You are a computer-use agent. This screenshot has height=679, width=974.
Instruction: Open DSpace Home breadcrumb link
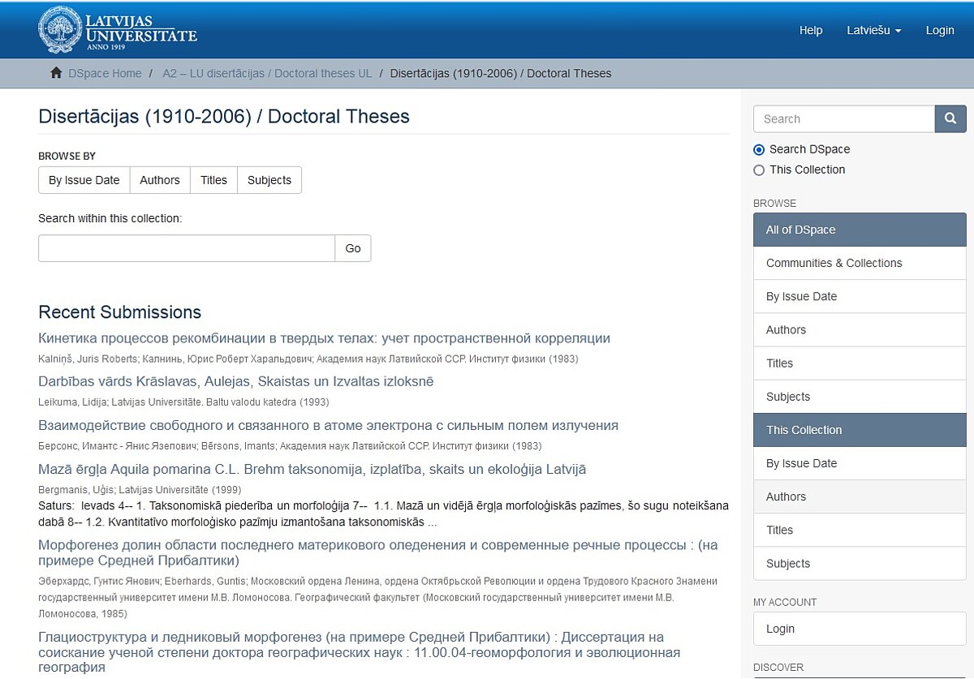[x=105, y=73]
